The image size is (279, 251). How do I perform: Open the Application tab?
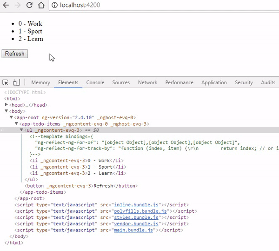pos(214,82)
